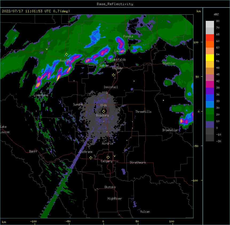The height and width of the screenshot is (225, 230).
Task: Select the RockyMH label
Action: pos(65,61)
